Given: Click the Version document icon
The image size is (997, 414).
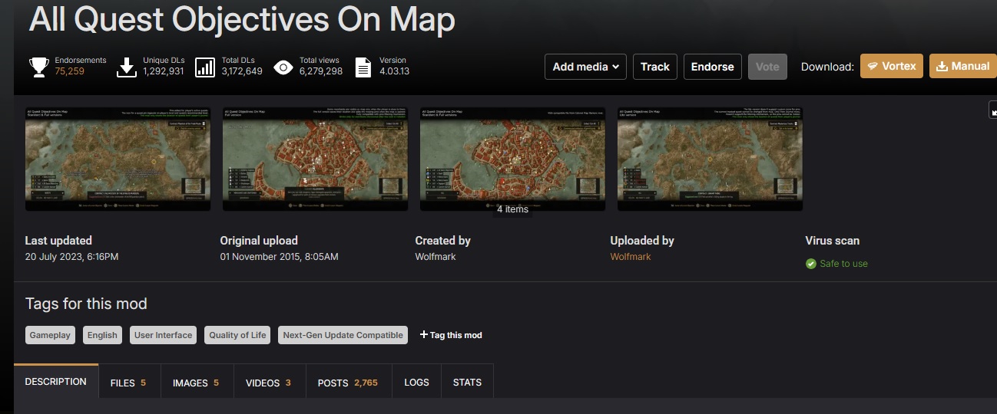Looking at the screenshot, I should click(x=363, y=67).
